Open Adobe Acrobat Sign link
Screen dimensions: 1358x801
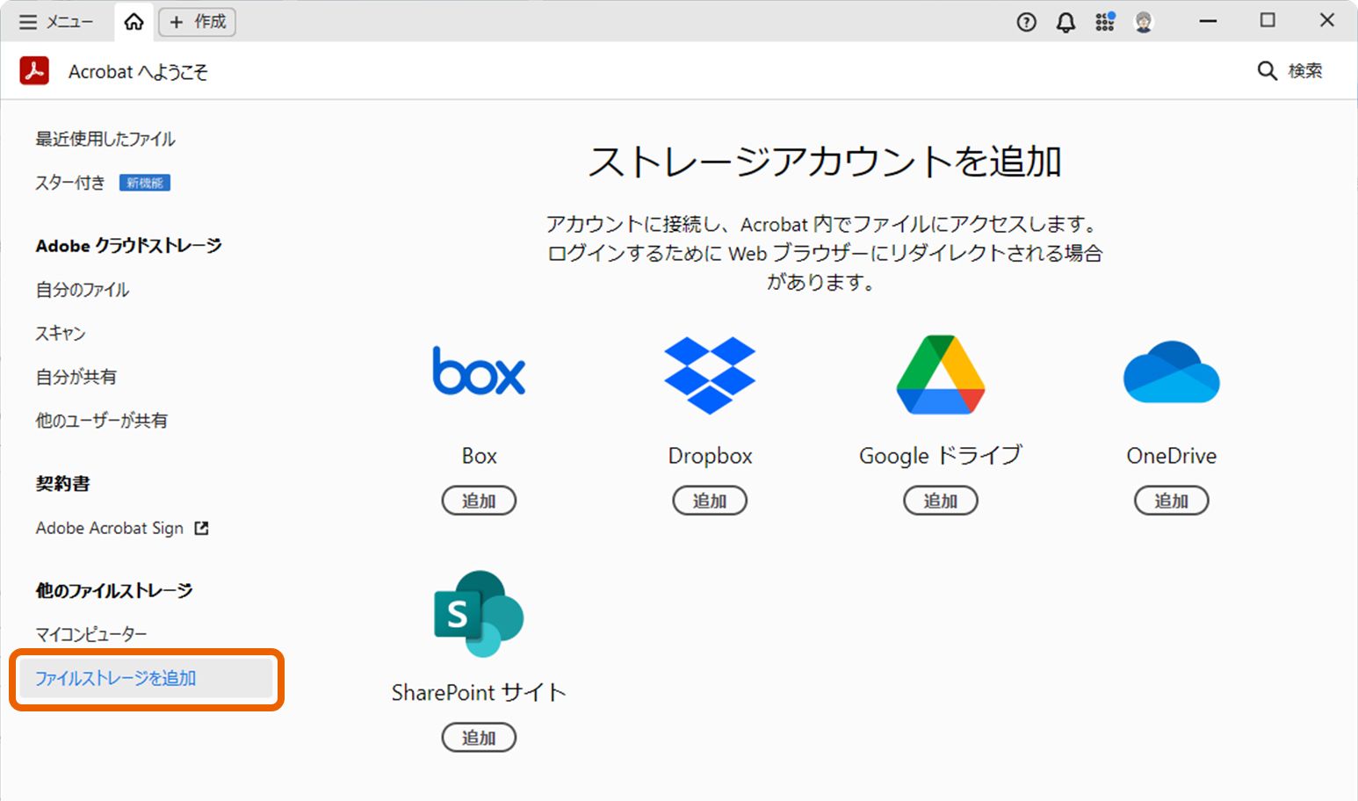[x=110, y=528]
